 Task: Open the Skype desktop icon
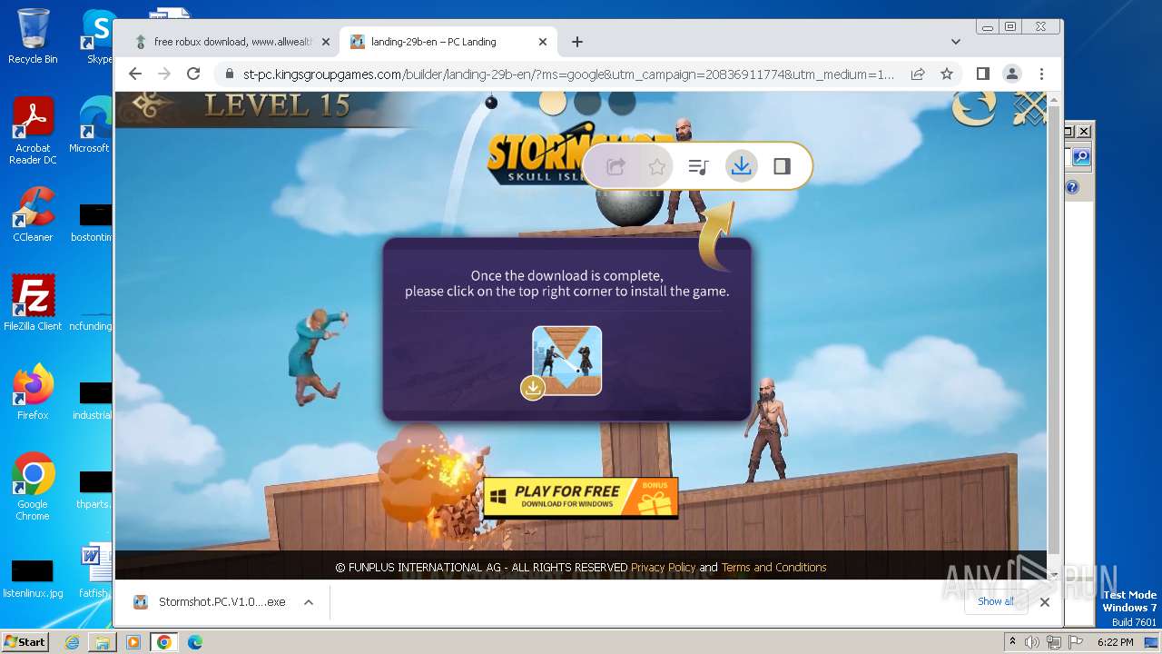(x=98, y=36)
